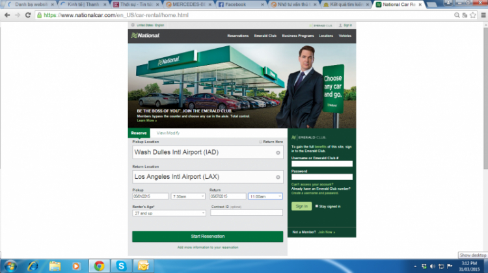Tick the Return Here checkbox
The image size is (488, 273).
click(260, 142)
